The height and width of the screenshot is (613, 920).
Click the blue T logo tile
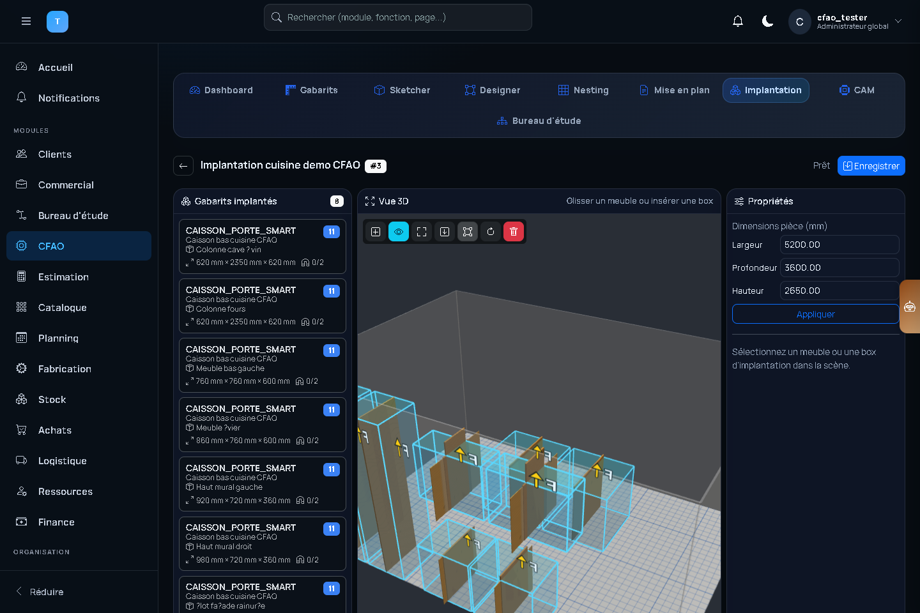[x=57, y=22]
